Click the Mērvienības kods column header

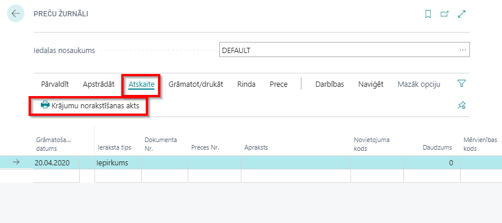point(480,144)
